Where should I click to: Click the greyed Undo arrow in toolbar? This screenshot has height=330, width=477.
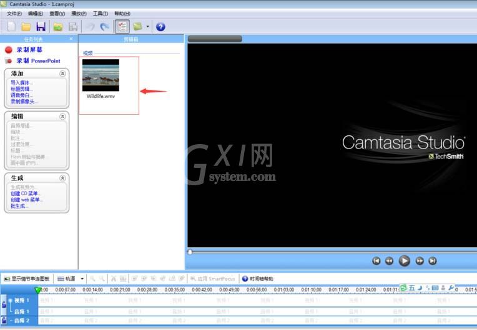pos(90,27)
